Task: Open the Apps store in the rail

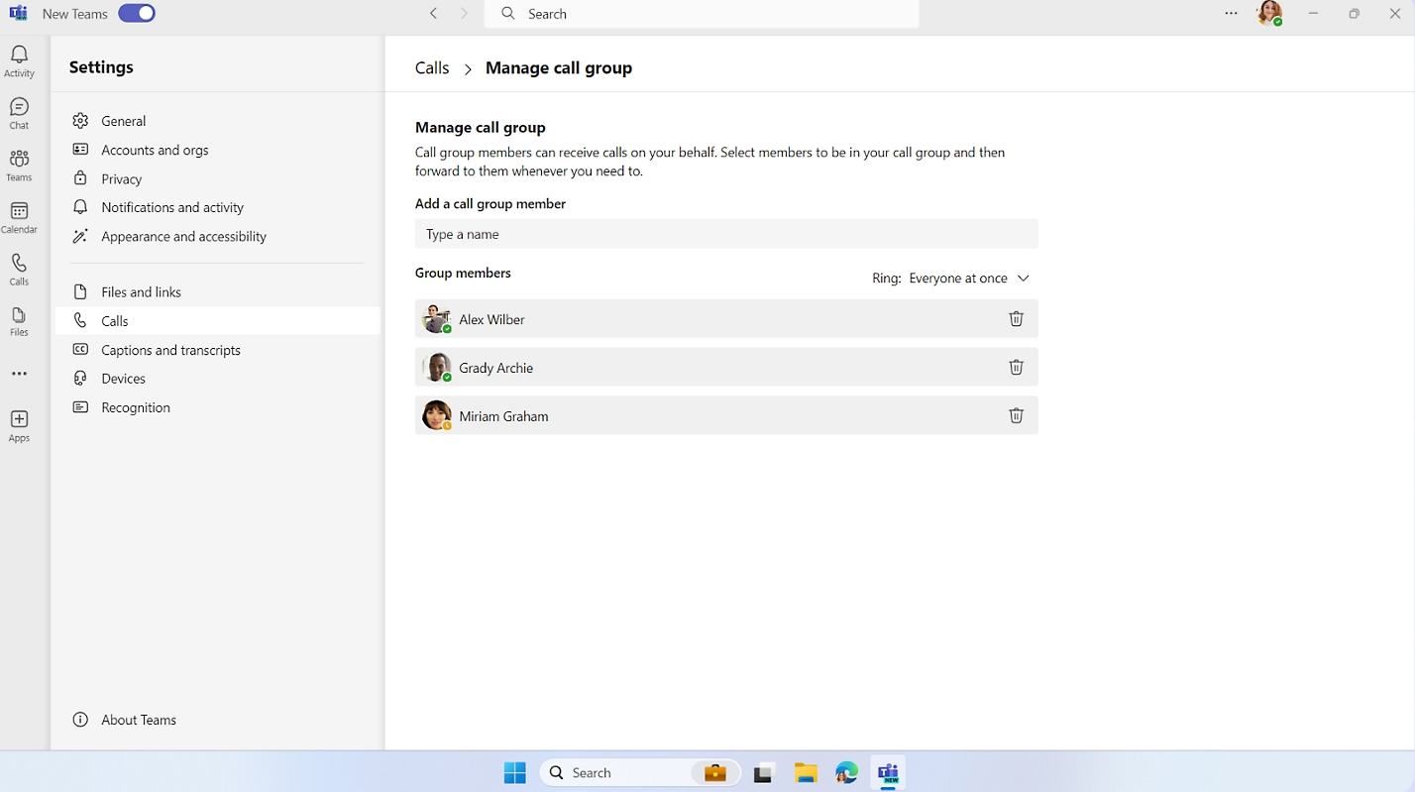Action: (x=19, y=426)
